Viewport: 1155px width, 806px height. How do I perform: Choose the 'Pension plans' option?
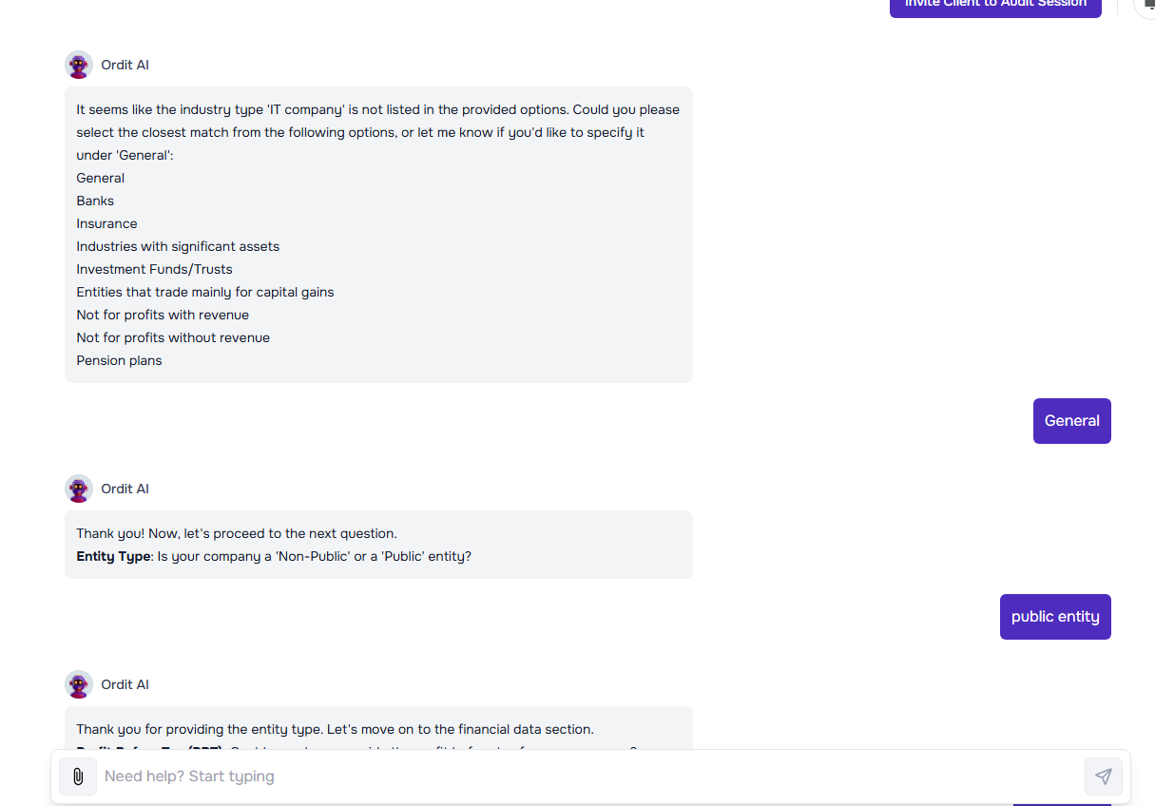coord(119,360)
